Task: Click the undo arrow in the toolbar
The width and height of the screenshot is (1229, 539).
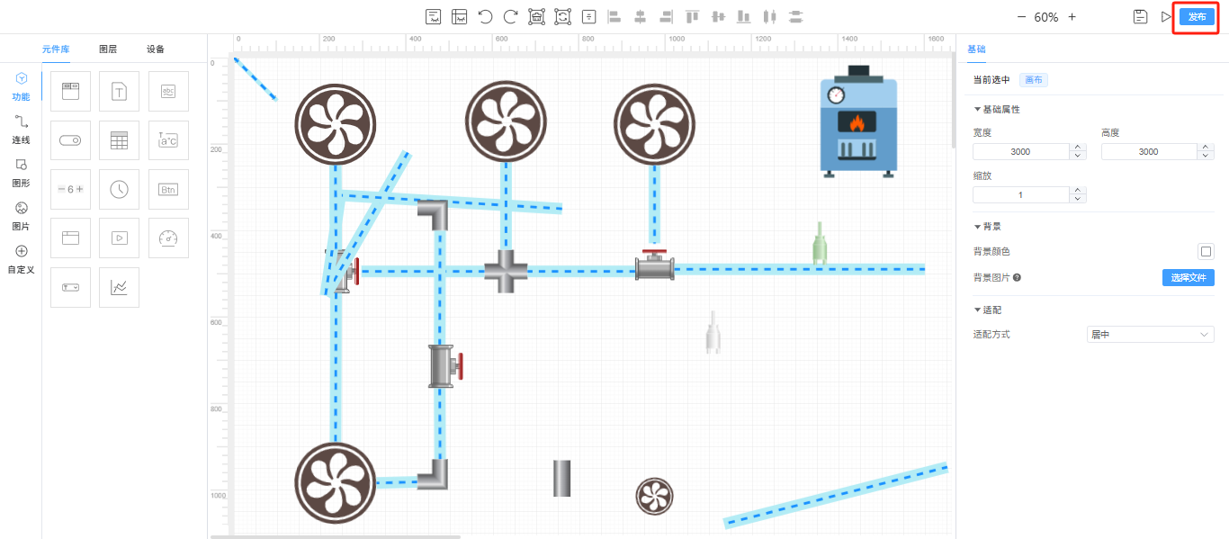Action: pyautogui.click(x=485, y=16)
